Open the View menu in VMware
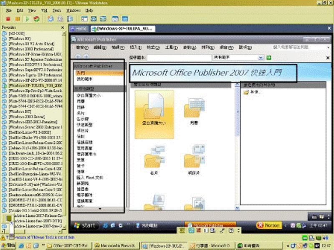 32,10
